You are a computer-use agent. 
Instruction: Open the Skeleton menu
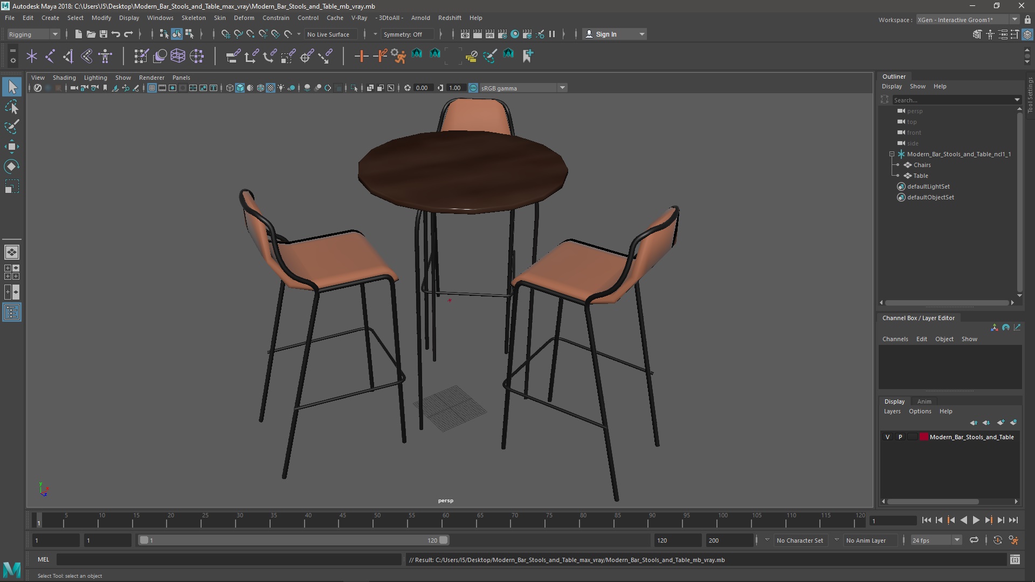point(194,18)
